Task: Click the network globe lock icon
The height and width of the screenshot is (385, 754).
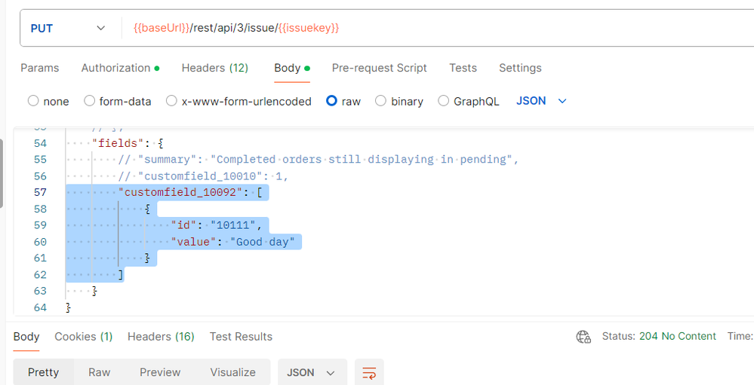Action: 583,337
